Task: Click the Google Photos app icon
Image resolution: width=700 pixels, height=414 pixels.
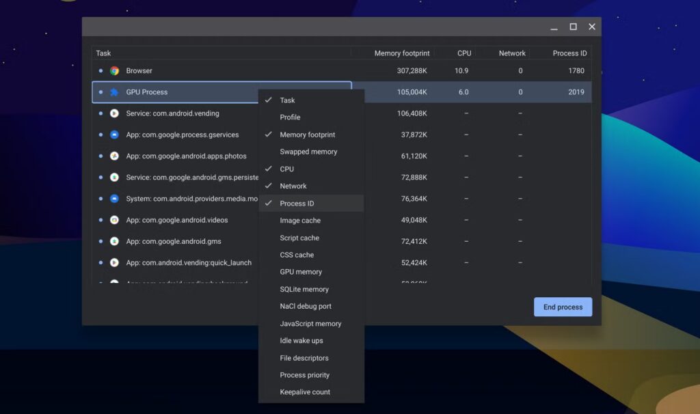Action: (x=115, y=156)
